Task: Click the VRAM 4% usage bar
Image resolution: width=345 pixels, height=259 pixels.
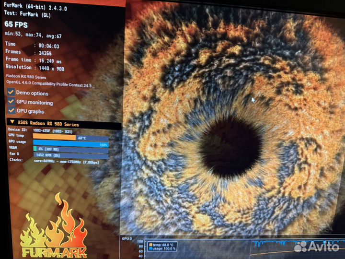Action: pyautogui.click(x=70, y=149)
